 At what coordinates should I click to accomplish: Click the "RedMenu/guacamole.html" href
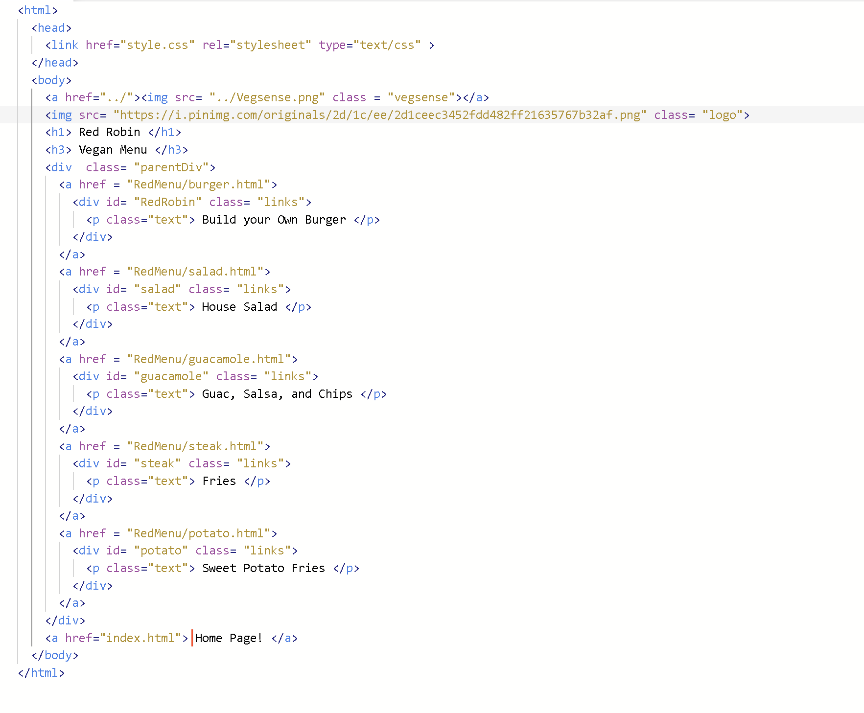209,359
